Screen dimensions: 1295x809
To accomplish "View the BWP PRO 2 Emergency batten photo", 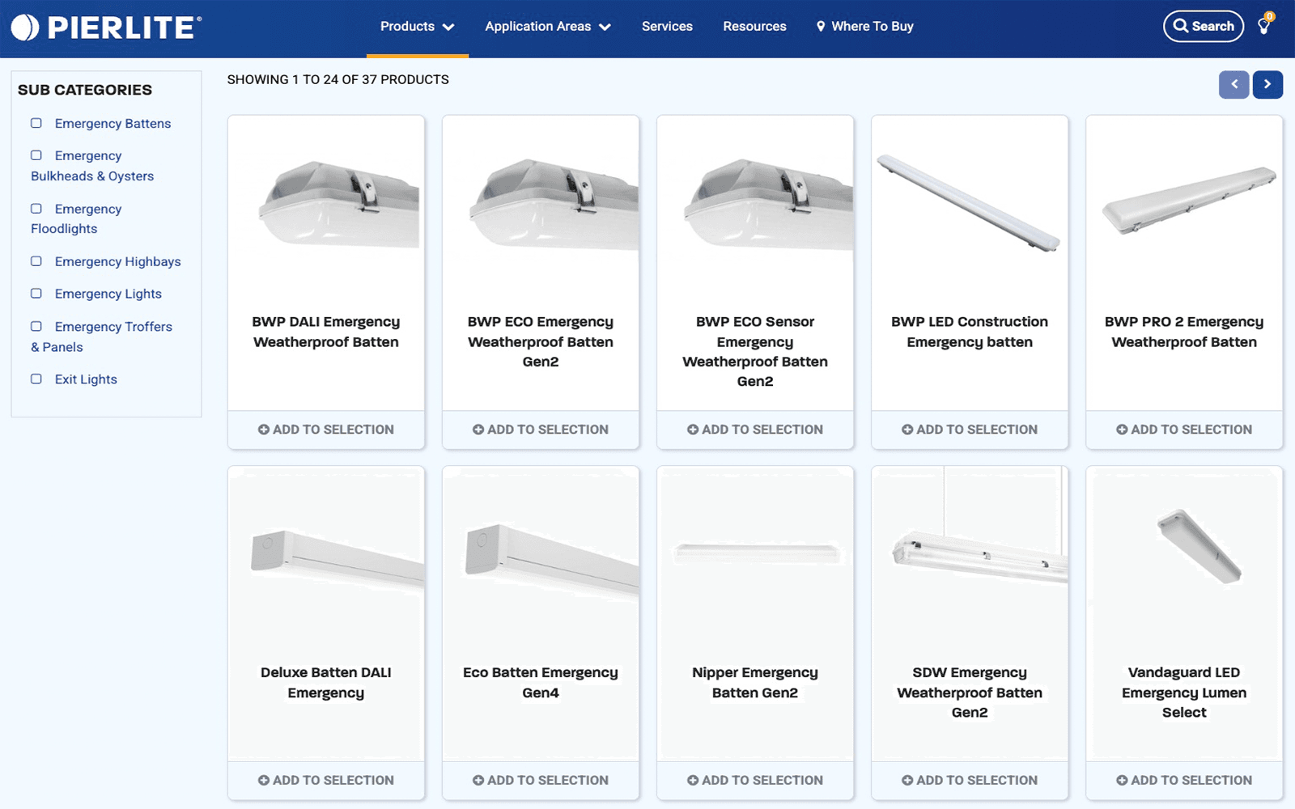I will tap(1189, 200).
